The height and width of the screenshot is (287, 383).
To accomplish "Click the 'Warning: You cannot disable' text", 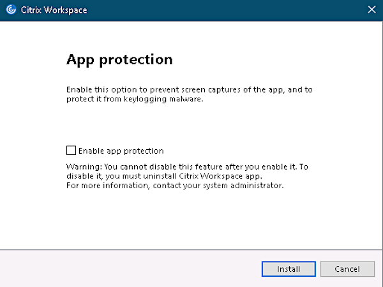I will 187,166.
